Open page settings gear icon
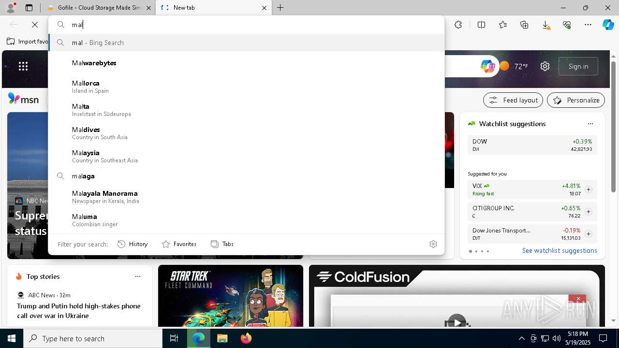Viewport: 619px width, 348px height. (545, 66)
